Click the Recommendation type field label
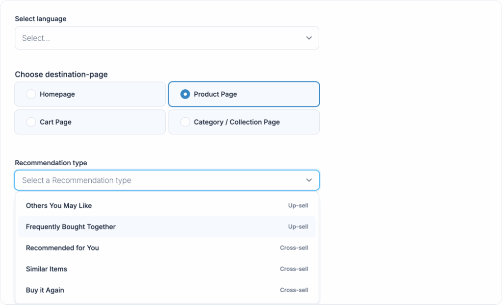 (51, 163)
